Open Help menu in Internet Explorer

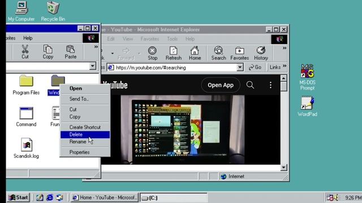pos(190,39)
